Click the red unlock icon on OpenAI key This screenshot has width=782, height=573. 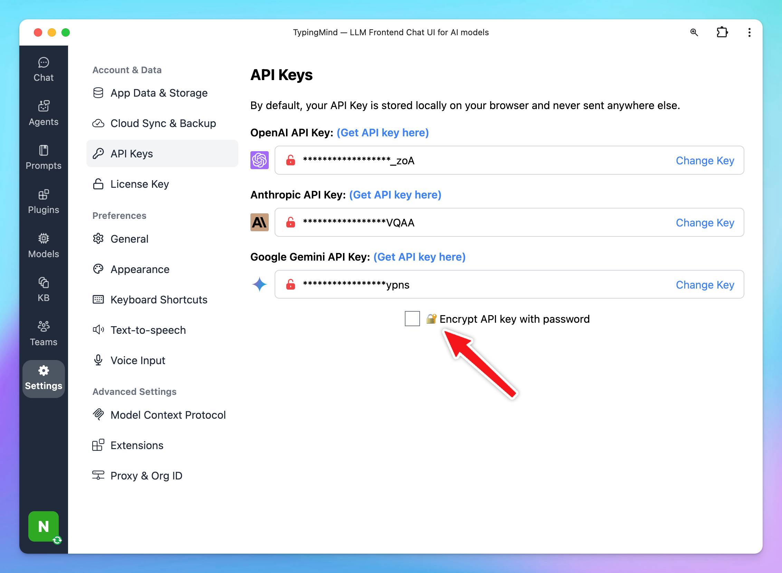click(290, 160)
